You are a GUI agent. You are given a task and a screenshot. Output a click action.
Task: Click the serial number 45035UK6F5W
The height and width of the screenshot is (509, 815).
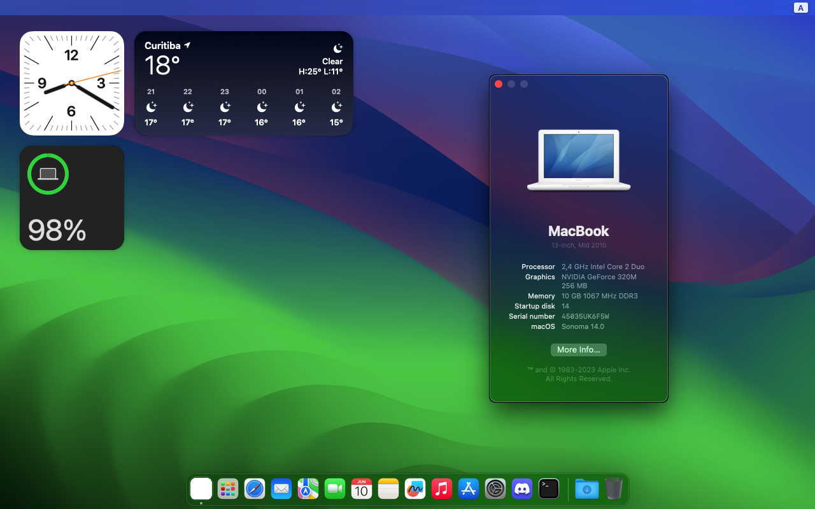point(586,316)
